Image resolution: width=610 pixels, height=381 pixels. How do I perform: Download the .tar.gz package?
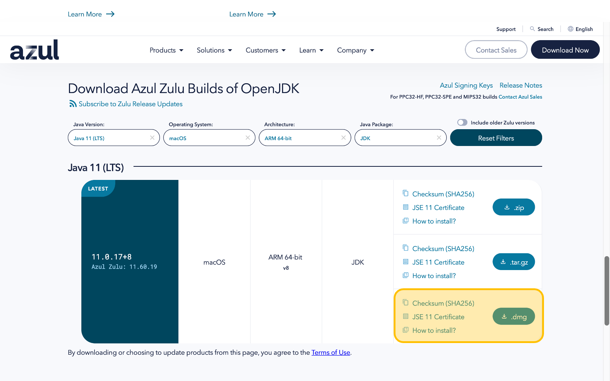pos(514,262)
